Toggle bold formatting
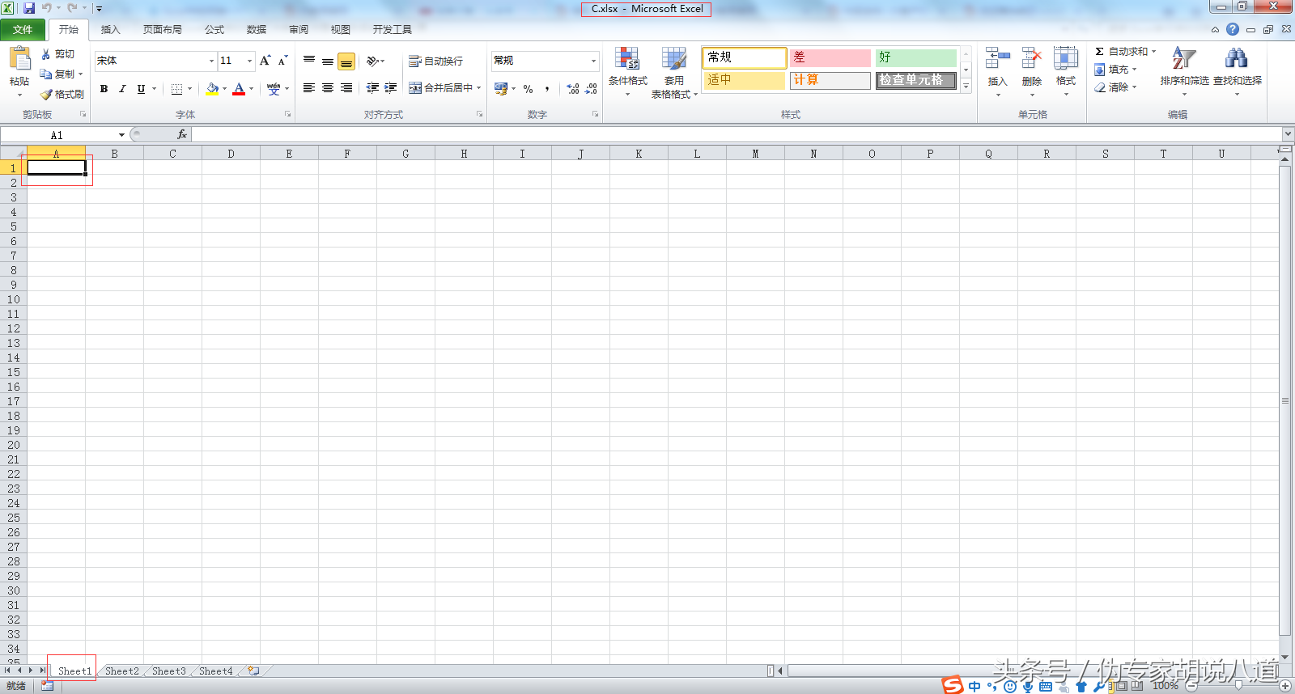This screenshot has height=694, width=1295. click(104, 89)
